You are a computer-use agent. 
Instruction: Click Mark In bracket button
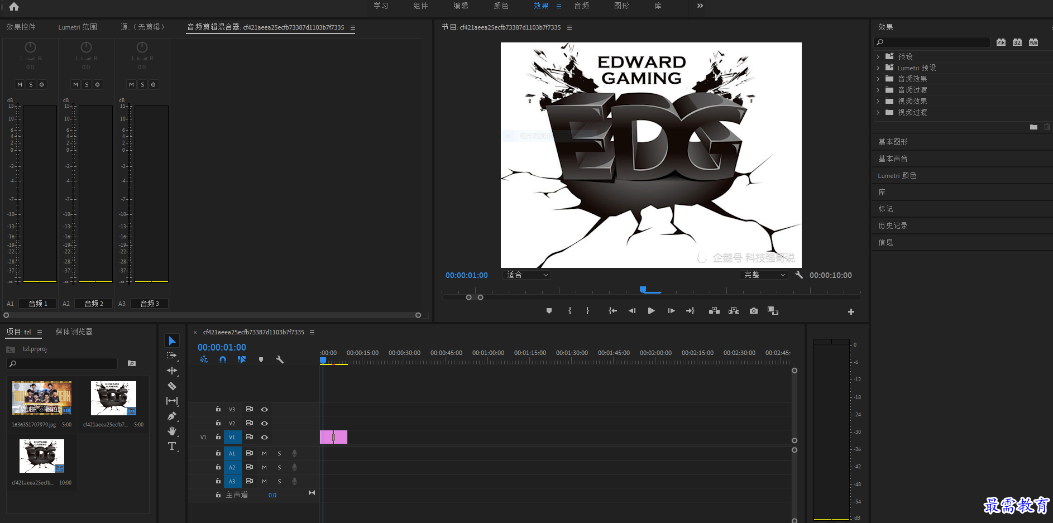[569, 311]
